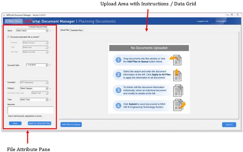Click the (Consultant) user text
The width and height of the screenshot is (243, 152).
point(221,21)
